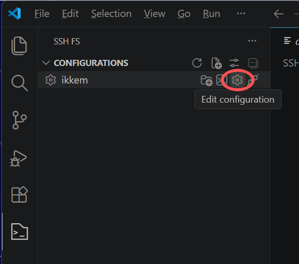This screenshot has height=264, width=299.
Task: Open the Search view in activity bar
Action: (x=20, y=83)
